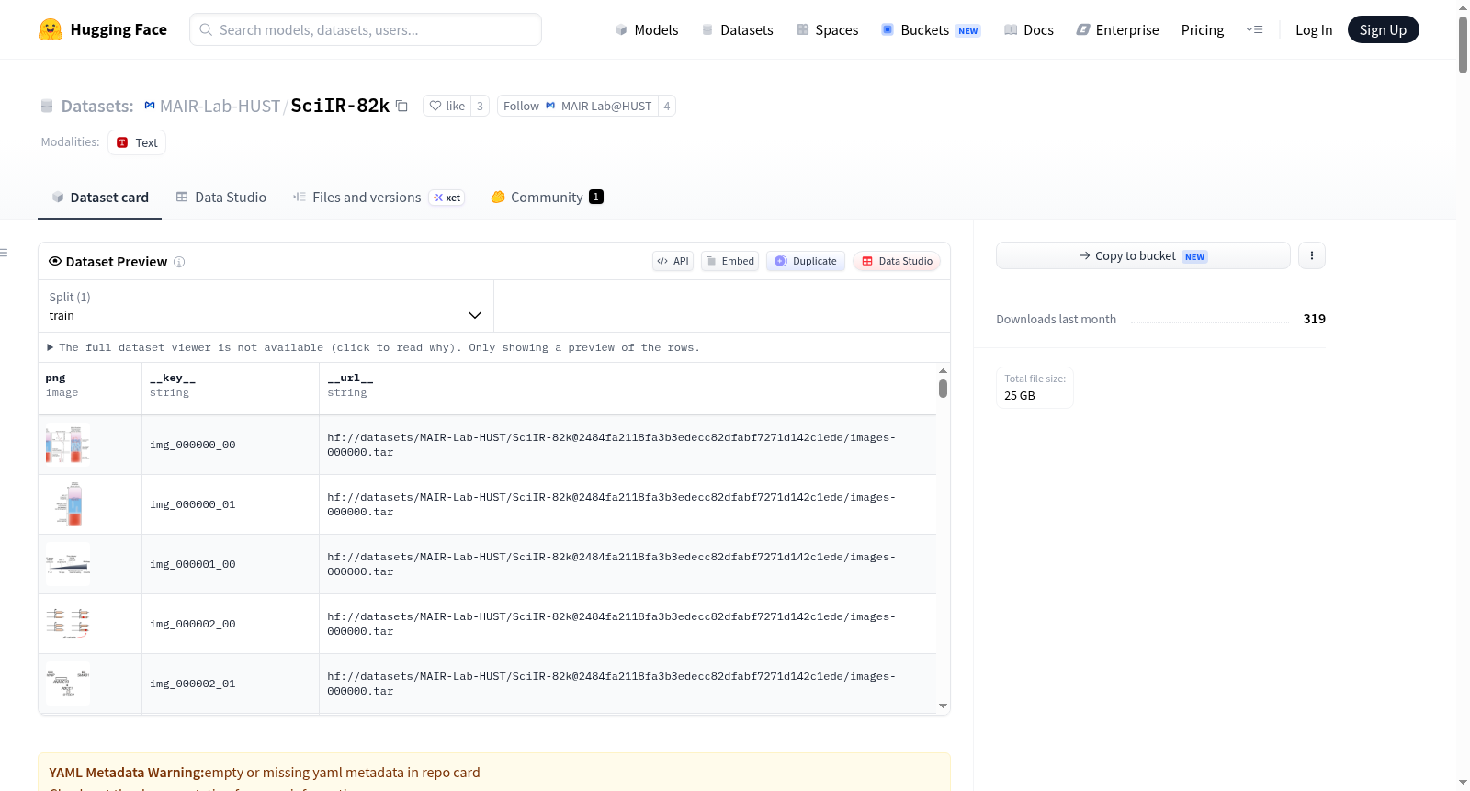This screenshot has height=791, width=1470.
Task: Open thumbnail for img_000001_00
Action: coord(68,564)
